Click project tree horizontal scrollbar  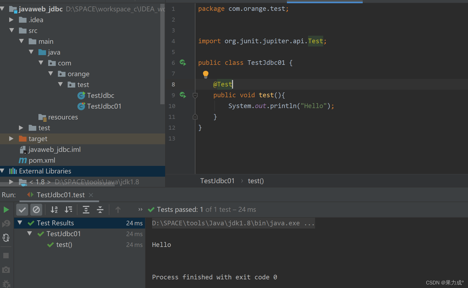[x=57, y=185]
